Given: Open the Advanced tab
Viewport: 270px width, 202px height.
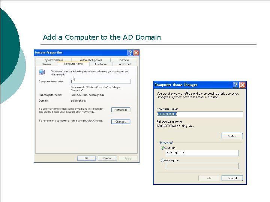Looking at the screenshot, I should click(x=125, y=64).
